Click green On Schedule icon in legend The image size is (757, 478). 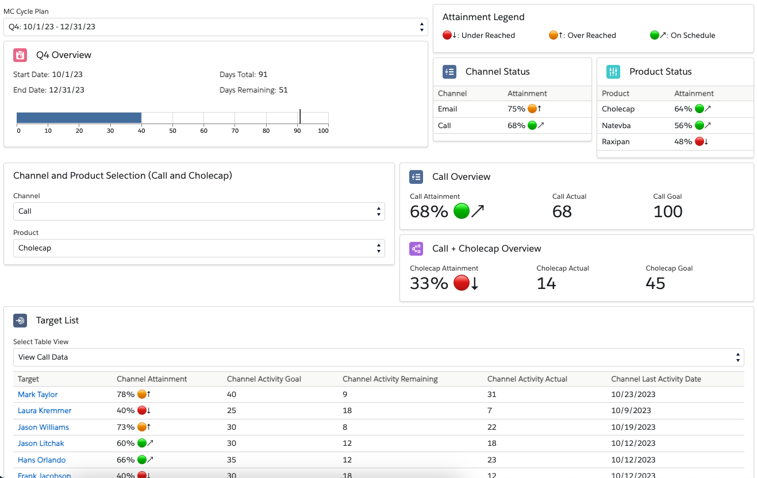pos(654,35)
